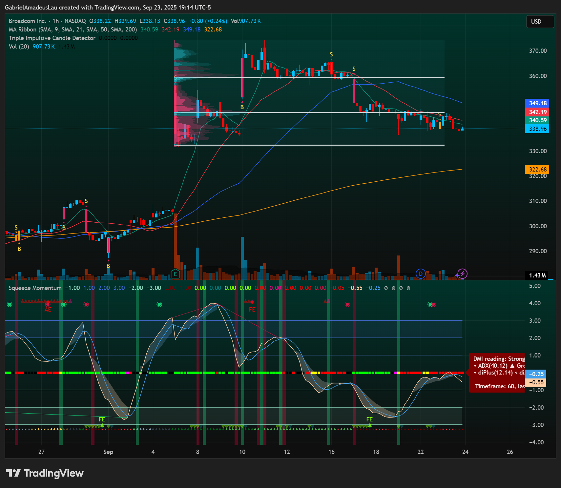The height and width of the screenshot is (488, 561).
Task: Click the 370.00 price scale label
Action: (538, 51)
